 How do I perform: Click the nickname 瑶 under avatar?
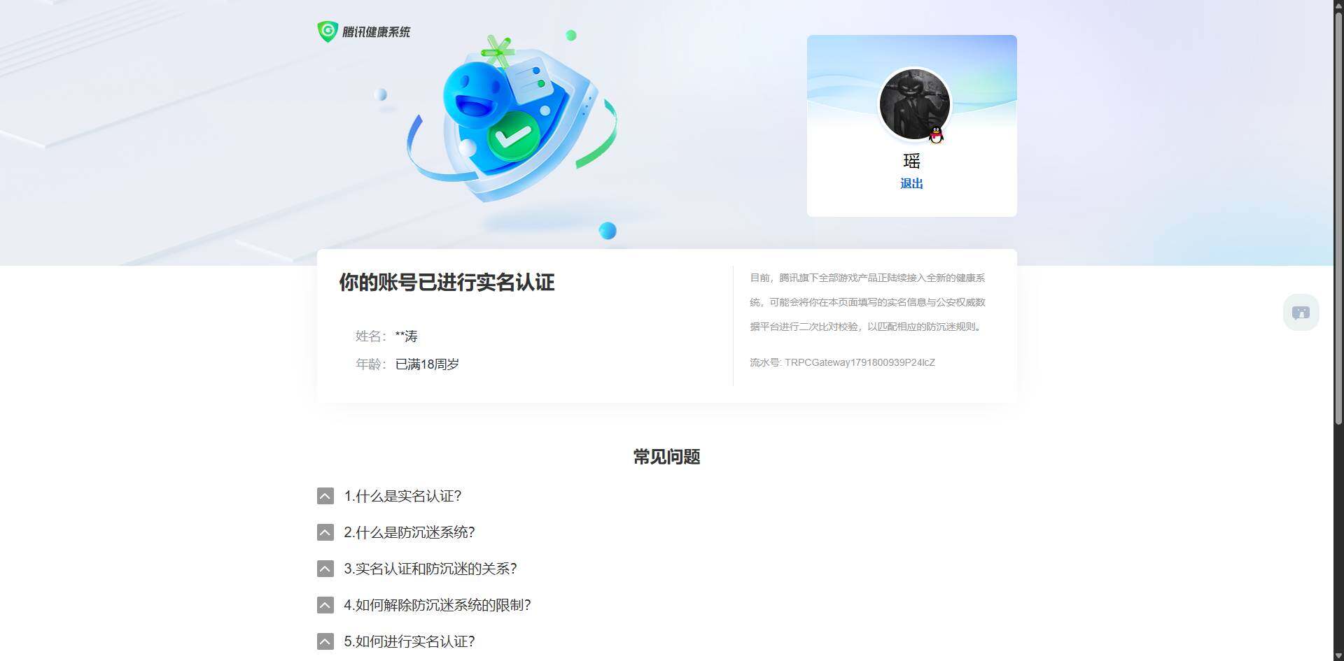(x=911, y=161)
